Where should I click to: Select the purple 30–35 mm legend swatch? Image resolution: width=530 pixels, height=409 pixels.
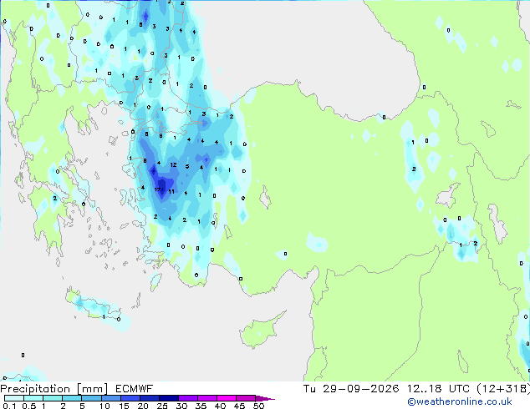pos(188,398)
